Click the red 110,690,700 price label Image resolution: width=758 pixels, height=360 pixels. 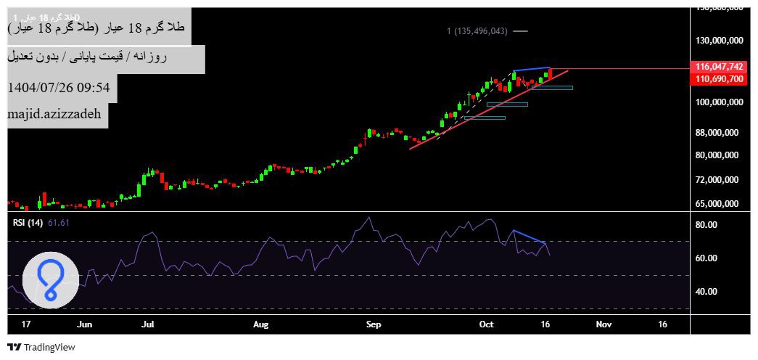pos(719,78)
